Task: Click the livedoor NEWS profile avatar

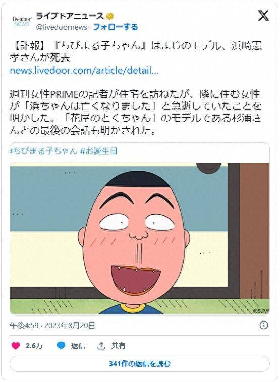Action: (x=22, y=21)
